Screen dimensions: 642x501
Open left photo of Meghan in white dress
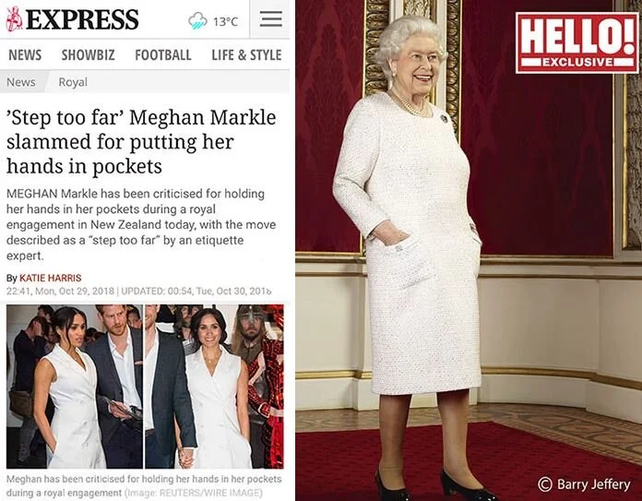coord(75,387)
